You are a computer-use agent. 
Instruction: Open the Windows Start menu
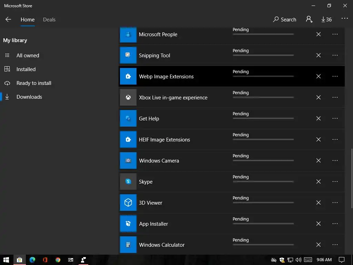tap(6, 260)
